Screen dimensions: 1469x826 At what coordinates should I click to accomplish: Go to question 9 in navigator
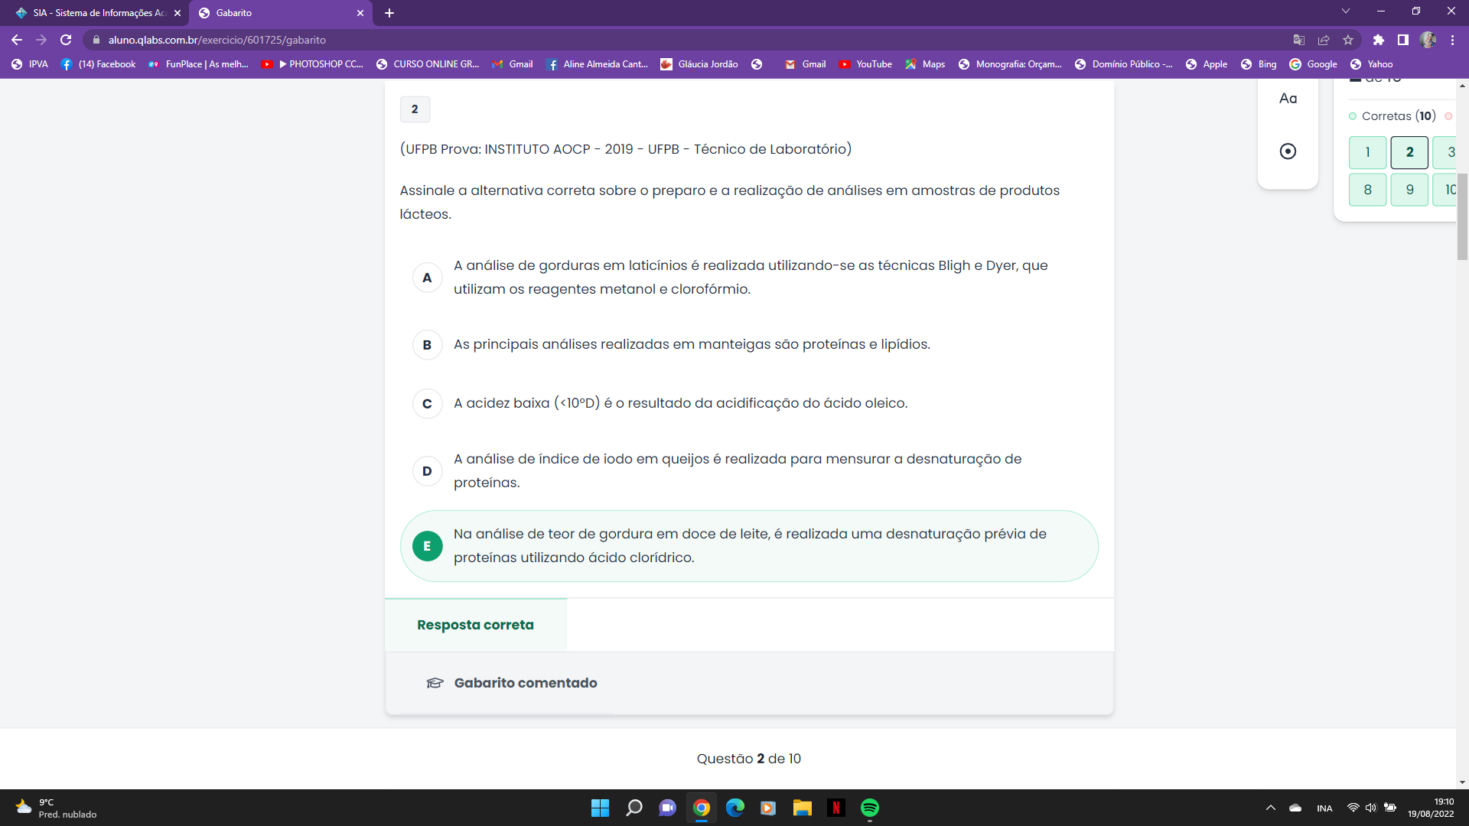(x=1409, y=190)
